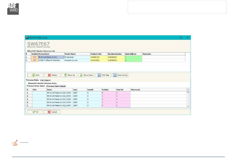
Task: Click Revision Number cell of ifm electronic row
Action: tap(116, 57)
